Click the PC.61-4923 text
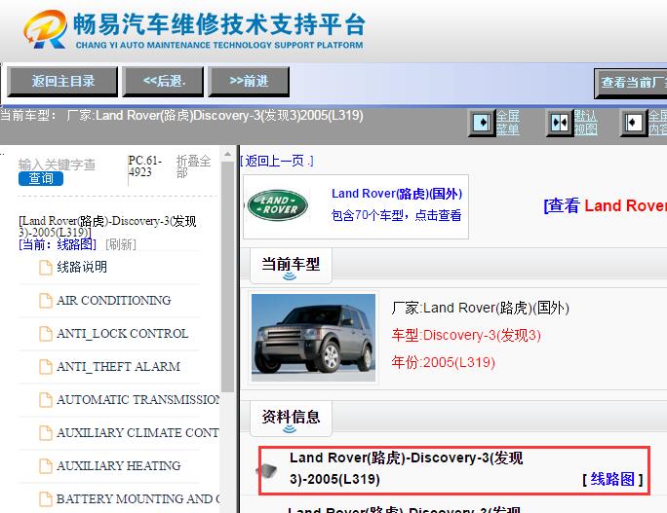Screen dimensions: 667x513 [x=145, y=166]
